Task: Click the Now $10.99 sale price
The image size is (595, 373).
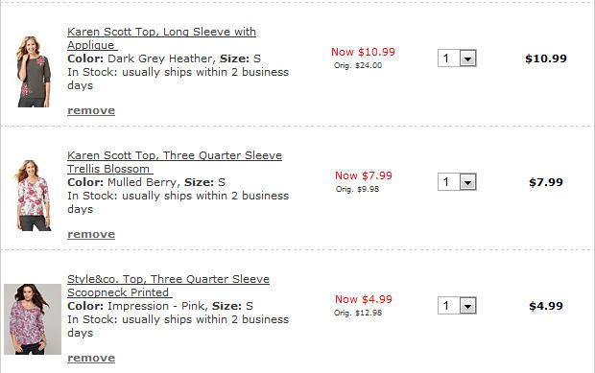Action: coord(363,52)
